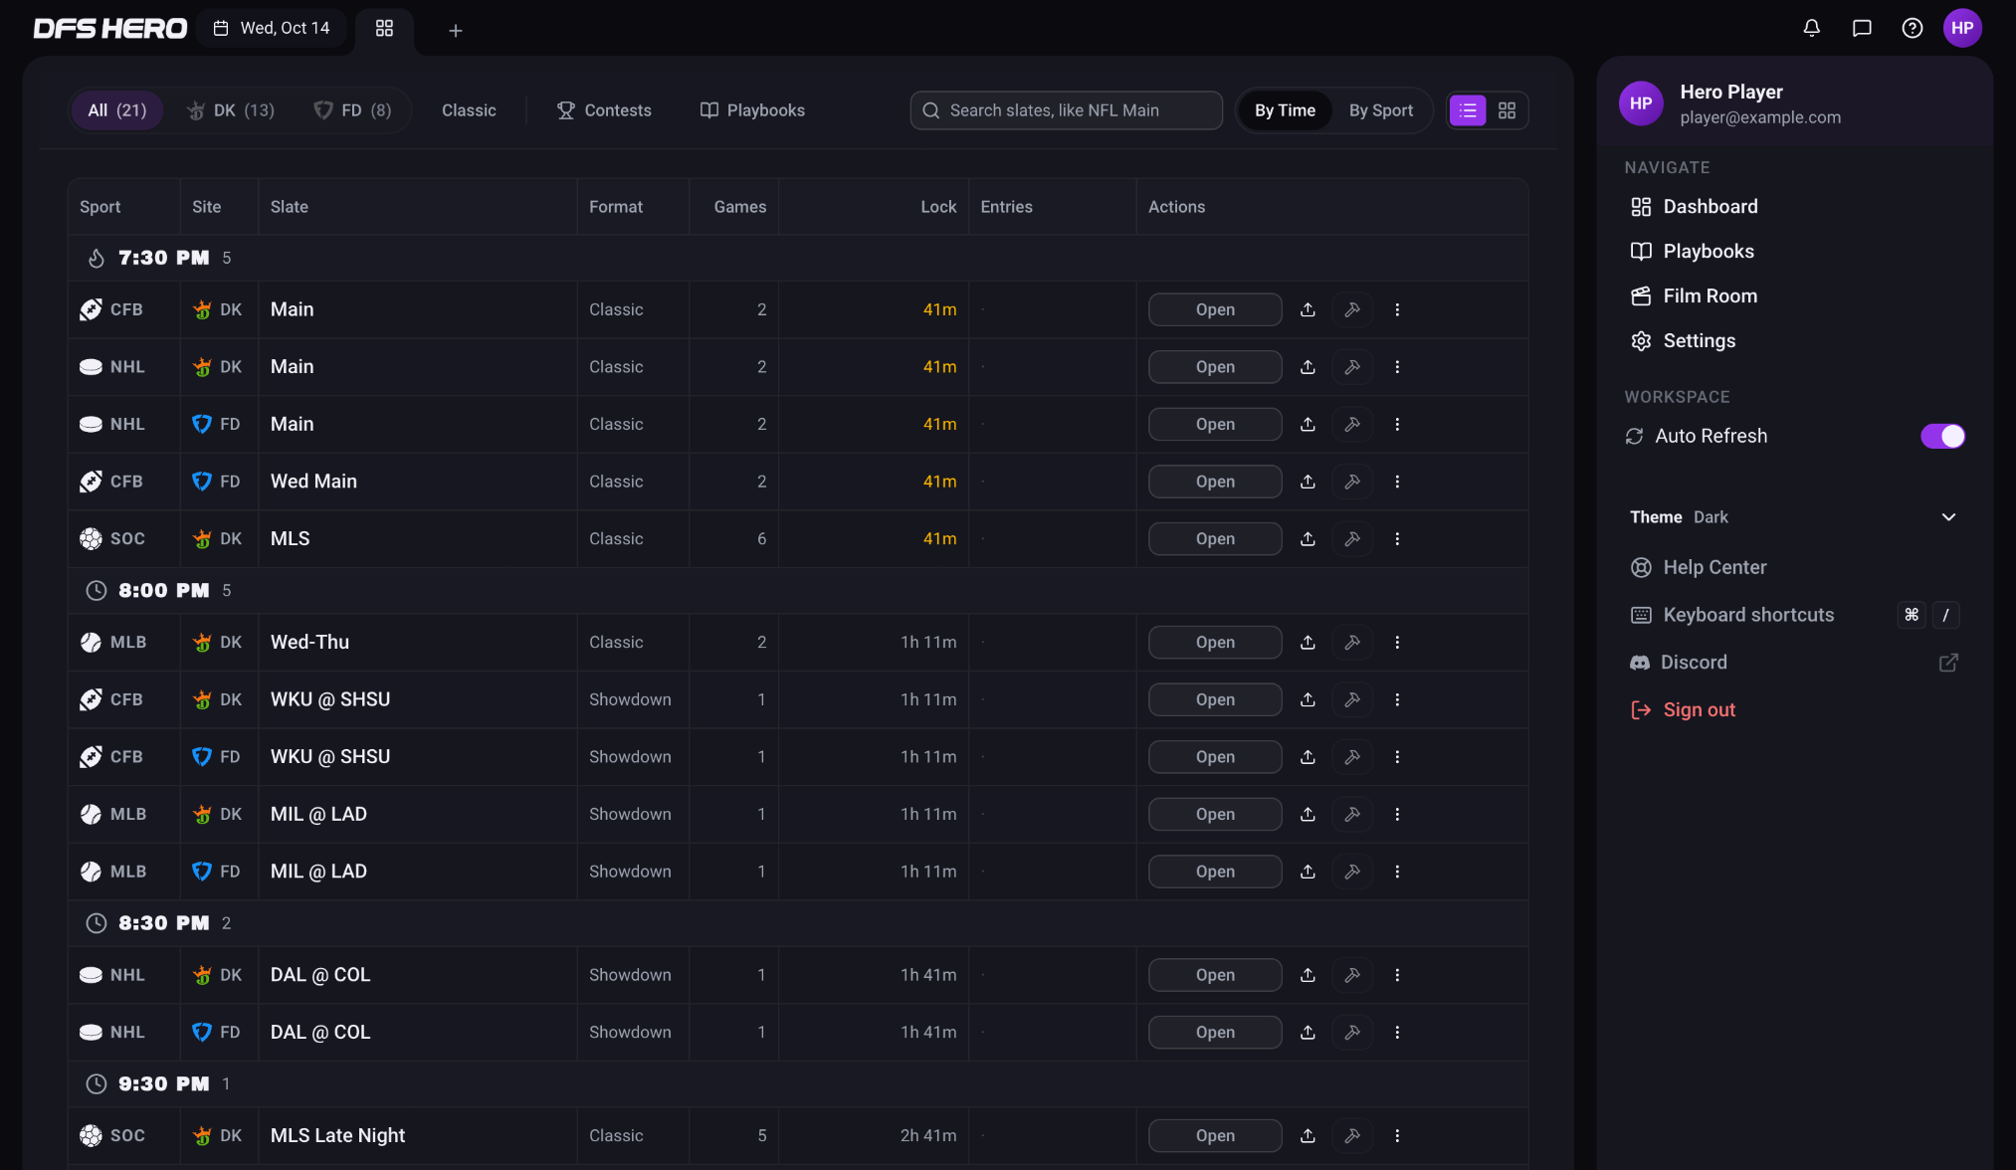Toggle Auto Refresh switch

(x=1942, y=436)
